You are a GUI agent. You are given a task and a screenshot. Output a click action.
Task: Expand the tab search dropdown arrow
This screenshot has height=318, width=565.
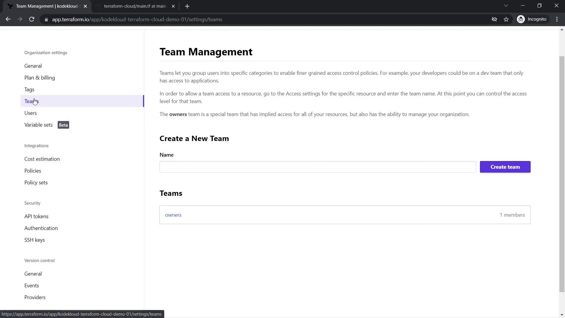click(506, 6)
